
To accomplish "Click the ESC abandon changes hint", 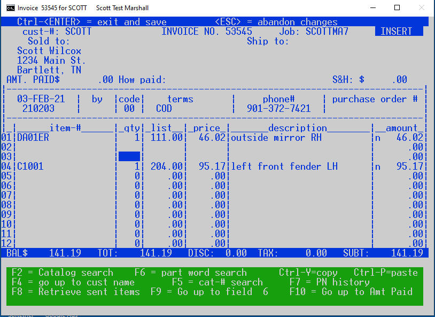I will coord(278,22).
